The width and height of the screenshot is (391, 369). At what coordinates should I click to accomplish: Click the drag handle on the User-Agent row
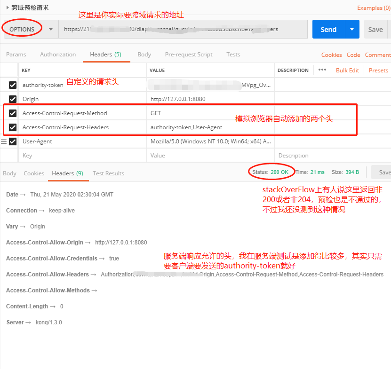4,141
